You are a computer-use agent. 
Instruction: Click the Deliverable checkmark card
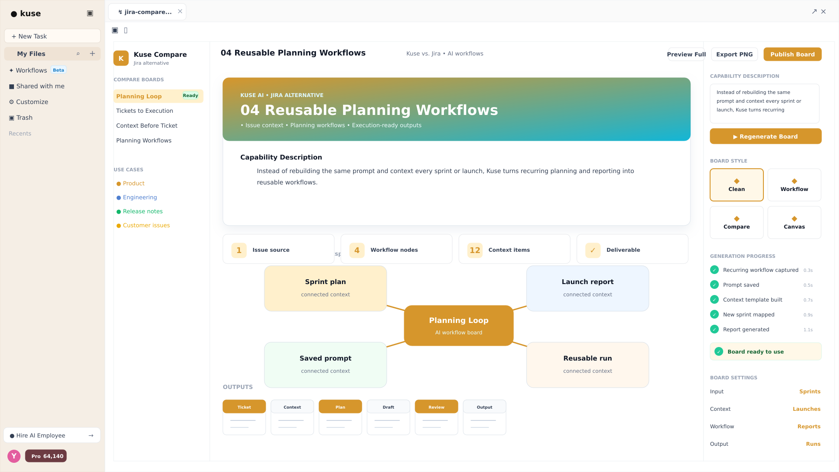coord(632,249)
